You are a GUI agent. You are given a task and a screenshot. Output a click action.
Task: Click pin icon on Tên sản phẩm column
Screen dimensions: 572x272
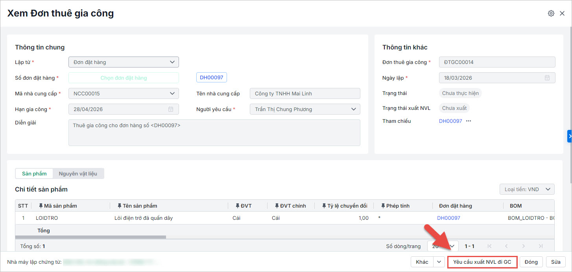(120, 206)
